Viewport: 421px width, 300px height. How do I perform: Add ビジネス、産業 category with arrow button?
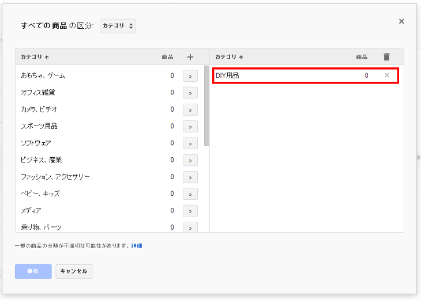click(190, 160)
